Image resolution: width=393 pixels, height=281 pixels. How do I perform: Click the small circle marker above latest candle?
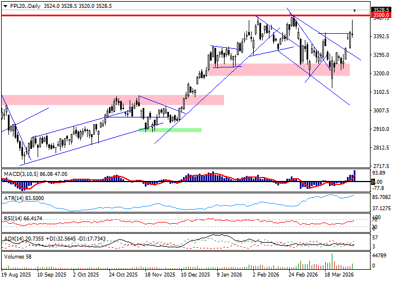click(355, 11)
